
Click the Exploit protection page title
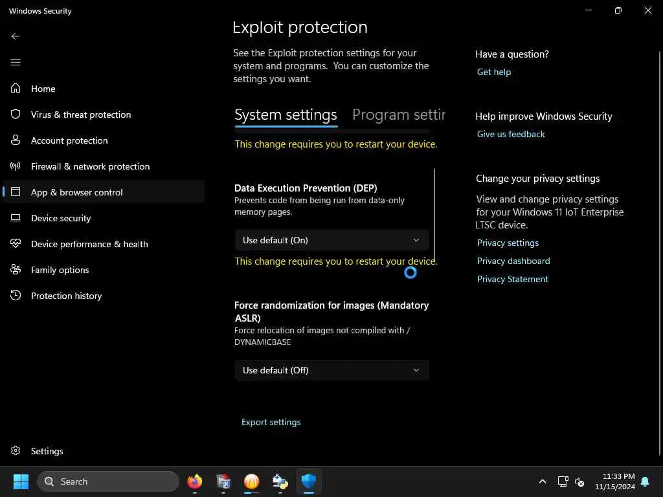coord(300,27)
